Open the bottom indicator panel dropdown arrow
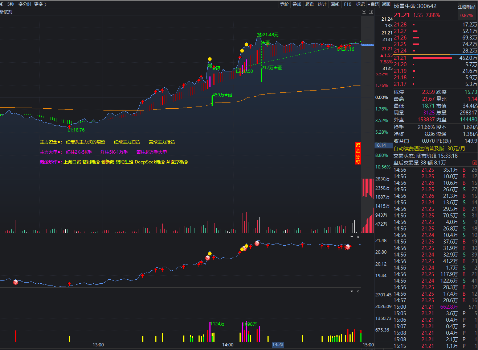Viewport: 478px width, 350px height. [x=352, y=291]
